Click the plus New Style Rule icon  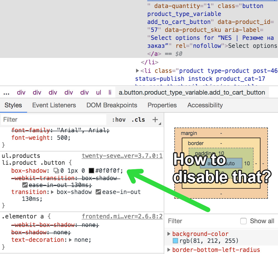pyautogui.click(x=155, y=120)
